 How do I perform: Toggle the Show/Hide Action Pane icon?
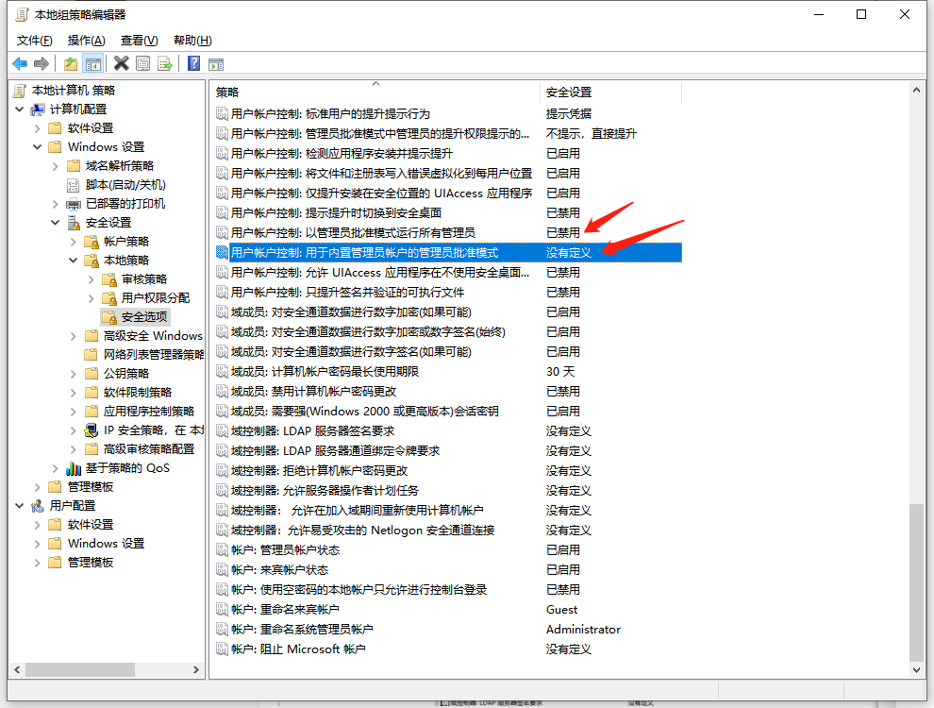216,63
